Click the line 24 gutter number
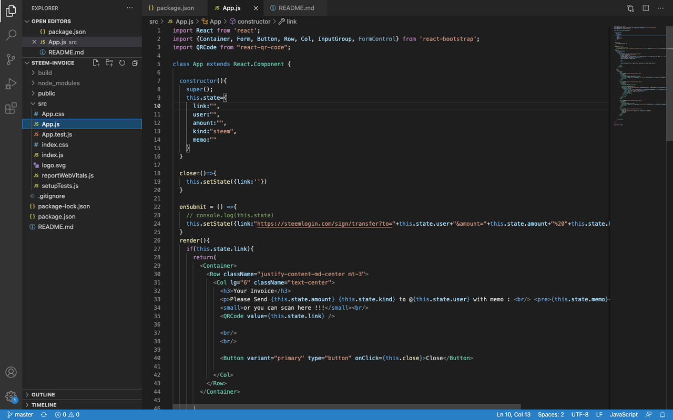This screenshot has height=420, width=673. click(x=157, y=224)
